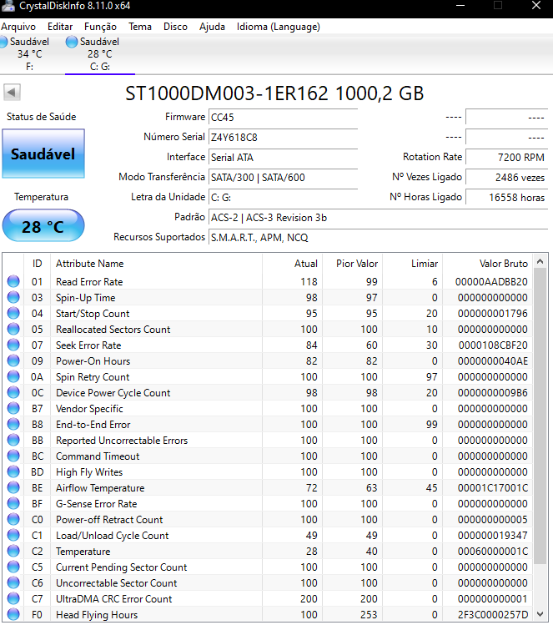Click the status orb for Airflow Temperature
The height and width of the screenshot is (625, 553).
[13, 487]
